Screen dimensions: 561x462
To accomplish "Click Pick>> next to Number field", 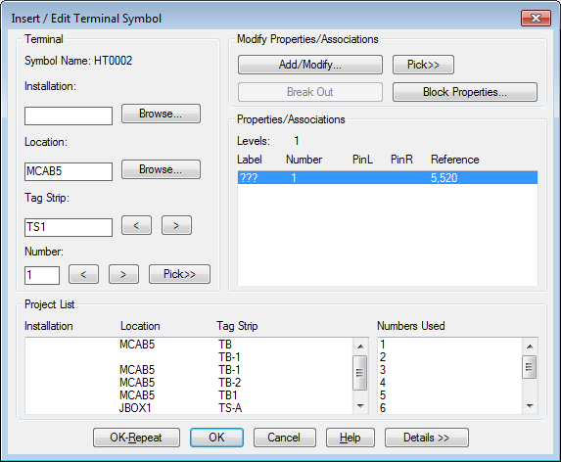I will (179, 274).
